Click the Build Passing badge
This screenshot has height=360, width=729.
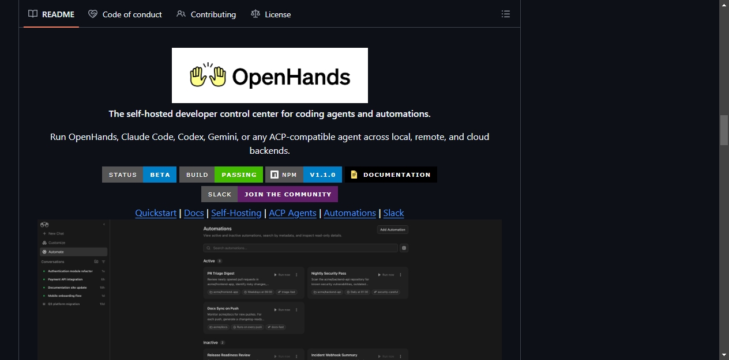221,175
